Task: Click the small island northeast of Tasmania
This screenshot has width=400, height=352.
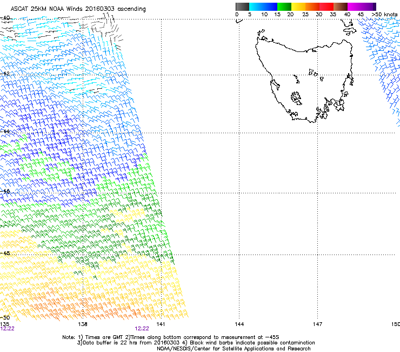Action: tap(350, 31)
